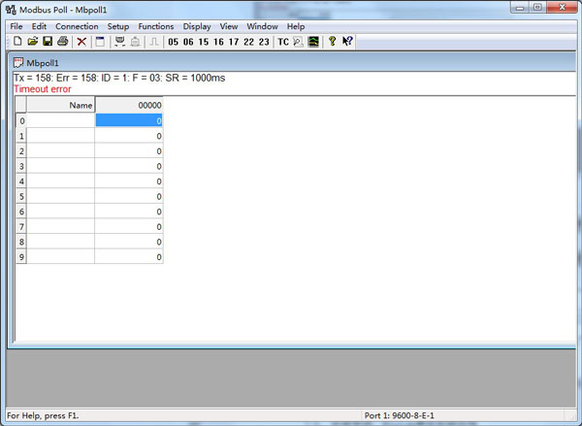Click the context help arrow icon

point(347,42)
